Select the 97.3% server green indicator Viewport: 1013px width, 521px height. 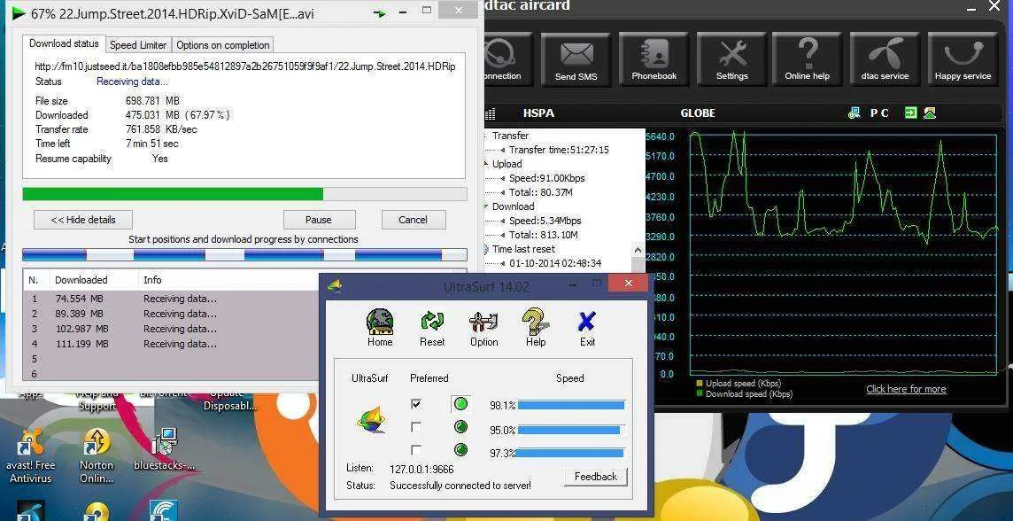460,450
